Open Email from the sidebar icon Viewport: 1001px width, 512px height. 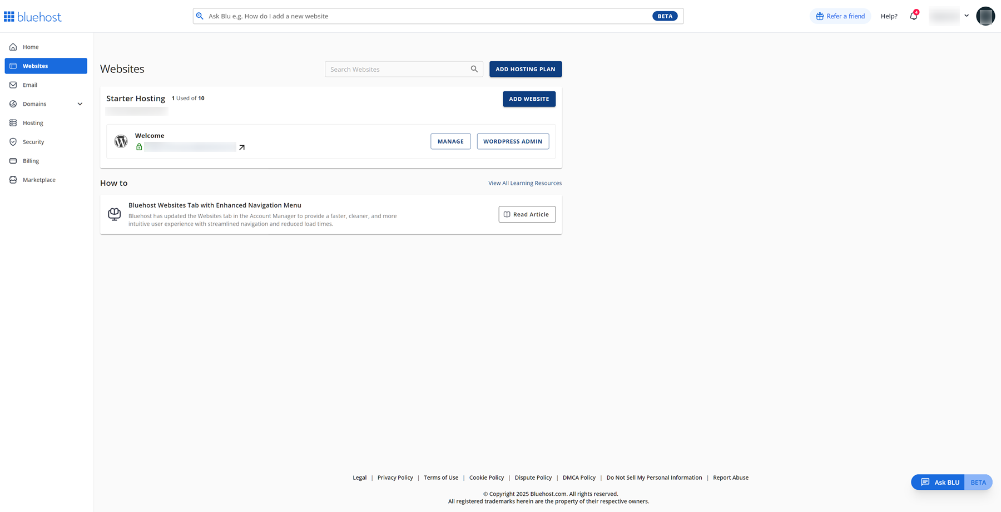[13, 85]
